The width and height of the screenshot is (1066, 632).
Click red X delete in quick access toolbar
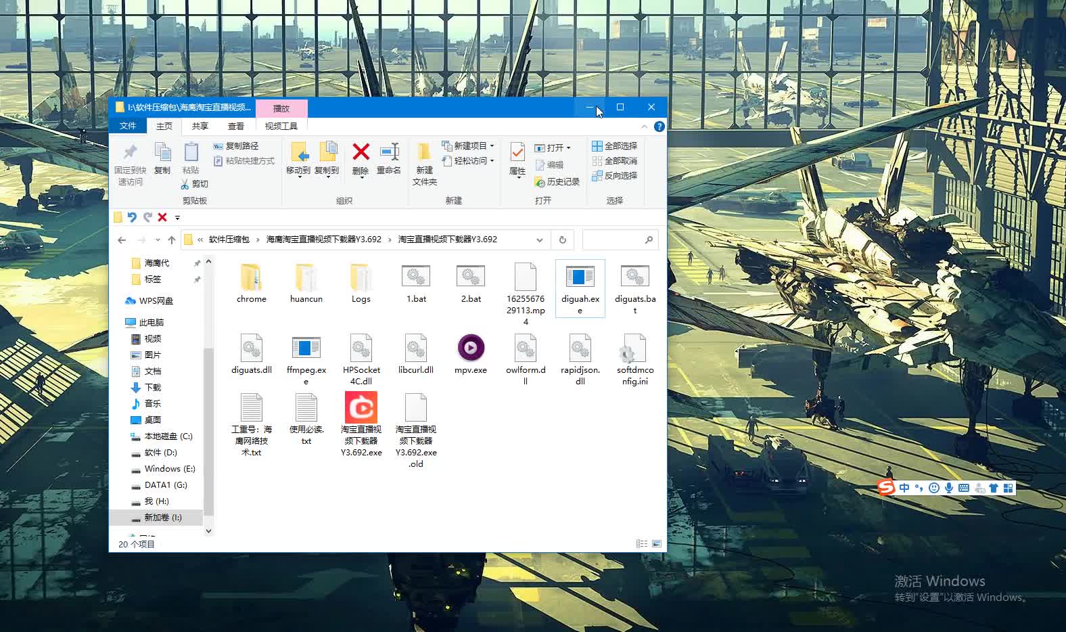162,217
